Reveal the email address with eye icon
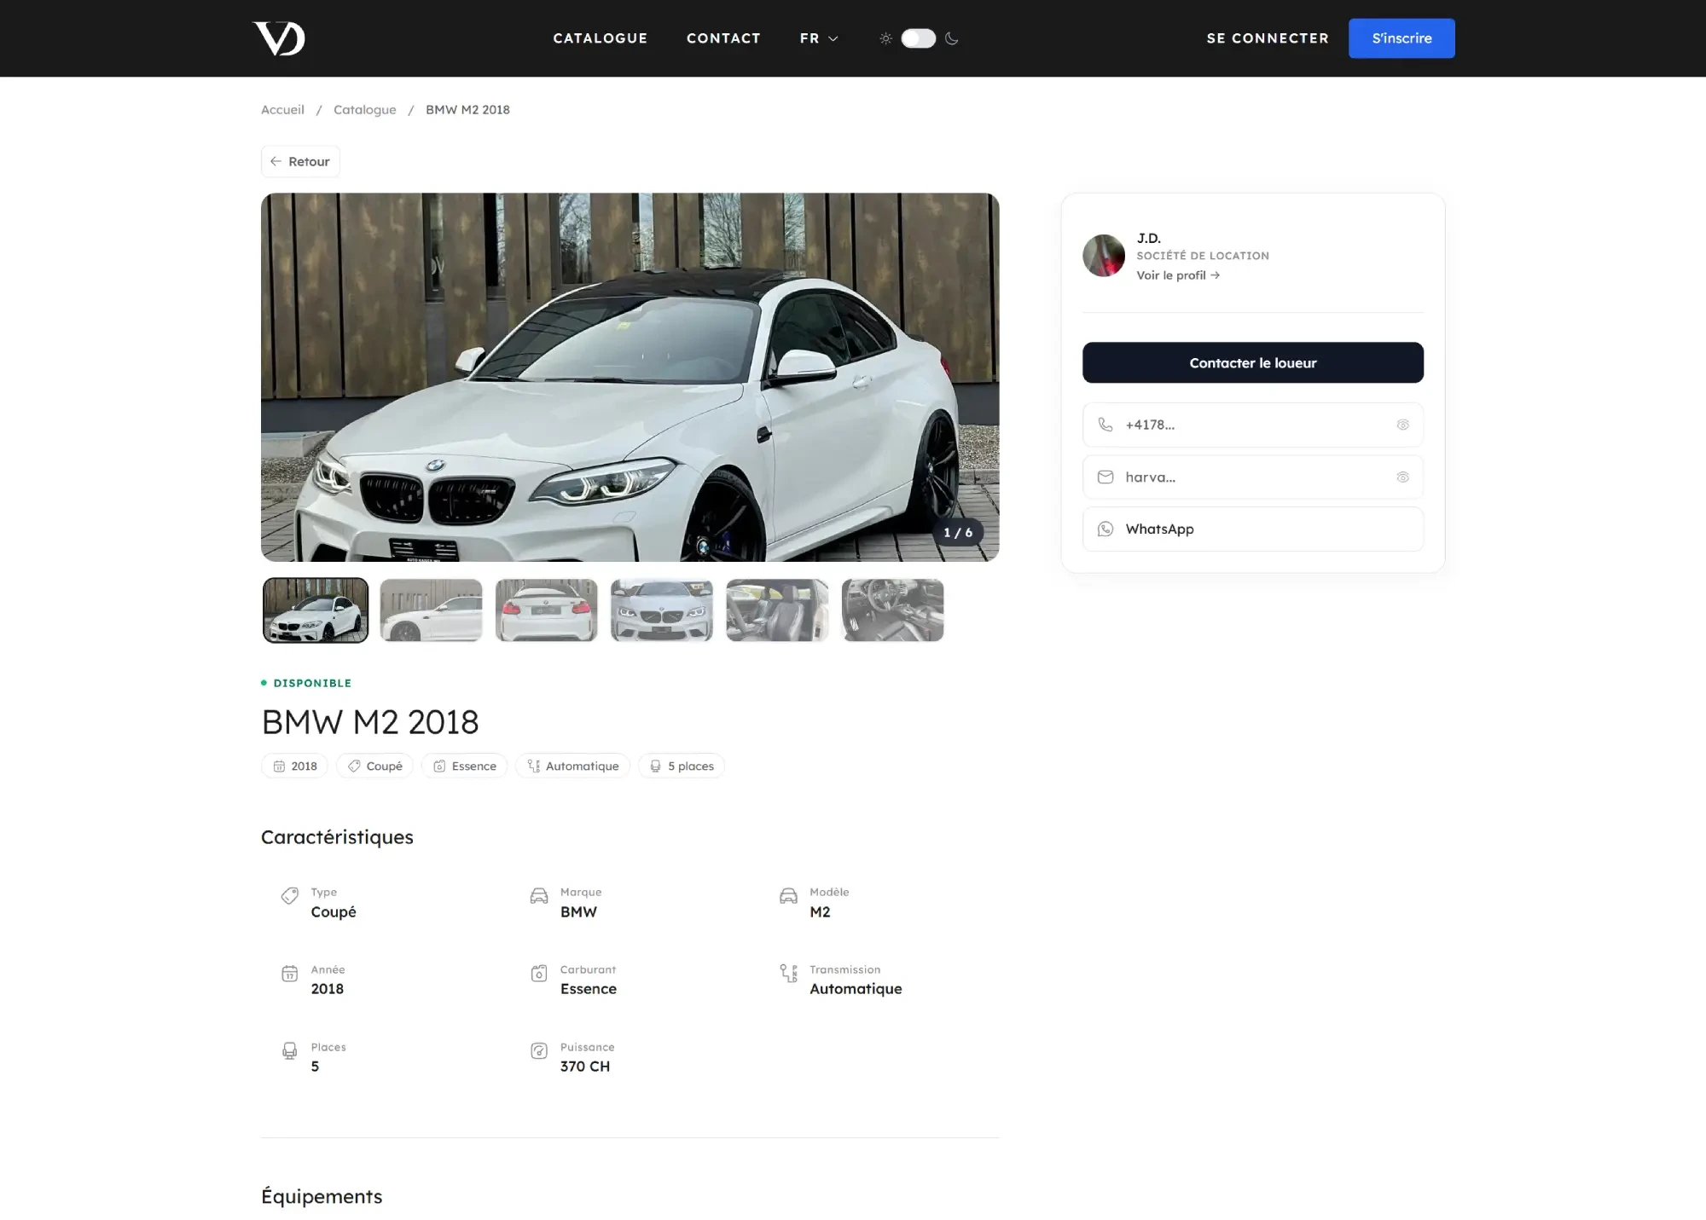Viewport: 1706px width, 1220px height. pyautogui.click(x=1402, y=477)
